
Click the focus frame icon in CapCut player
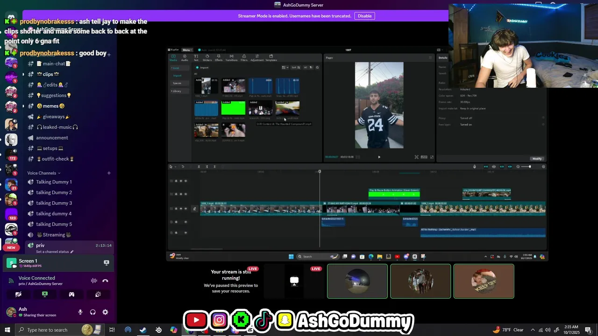pyautogui.click(x=416, y=157)
